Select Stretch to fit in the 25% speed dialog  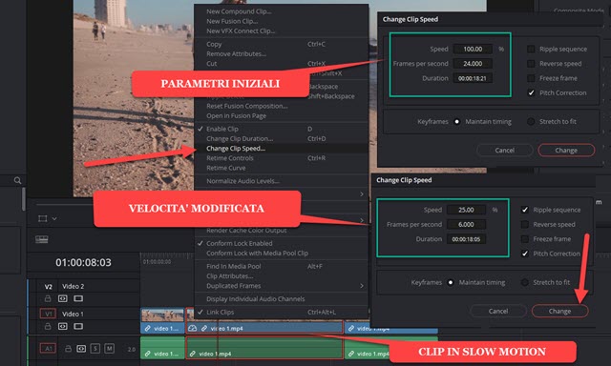(x=525, y=282)
